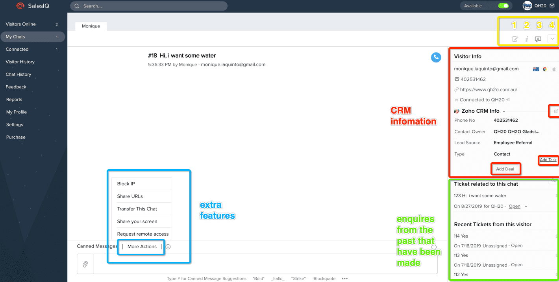Open Visitor History in the sidebar
Image resolution: width=559 pixels, height=282 pixels.
click(x=20, y=62)
